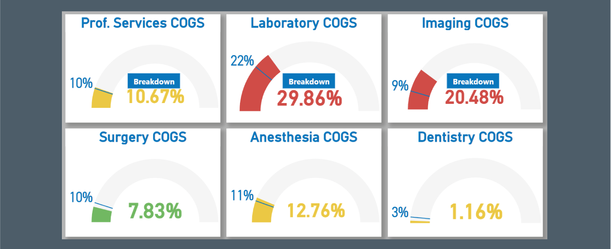Click the yellow Prof. Services gauge segment
611x249 pixels.
[x=101, y=99]
